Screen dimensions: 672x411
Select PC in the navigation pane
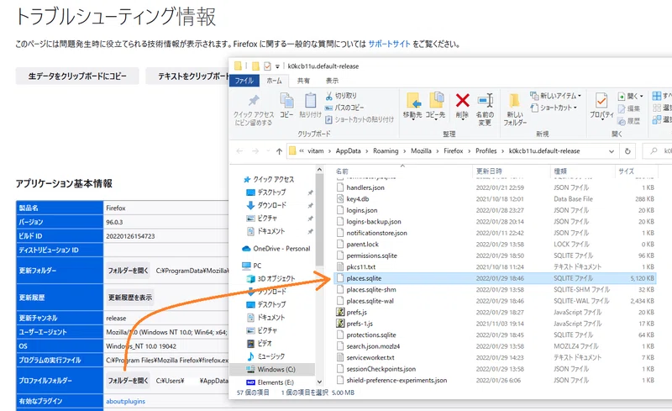[x=252, y=266]
